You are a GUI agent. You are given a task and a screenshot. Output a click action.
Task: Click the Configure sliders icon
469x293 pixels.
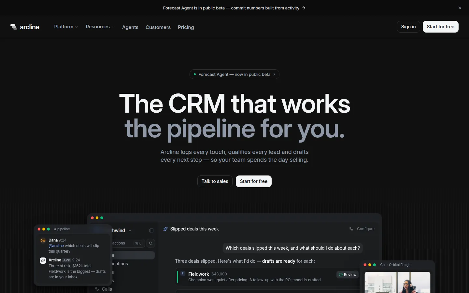coord(351,229)
